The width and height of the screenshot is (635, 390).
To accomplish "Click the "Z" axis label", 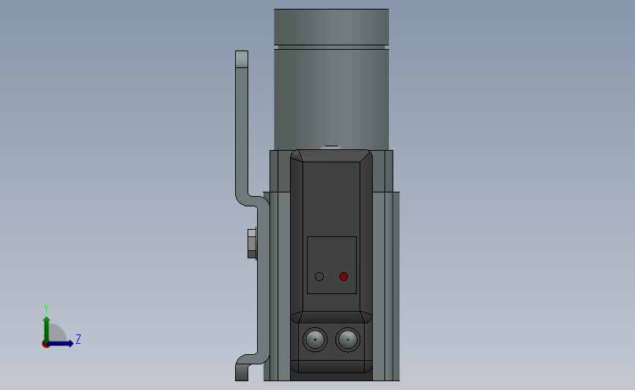I will pyautogui.click(x=78, y=339).
